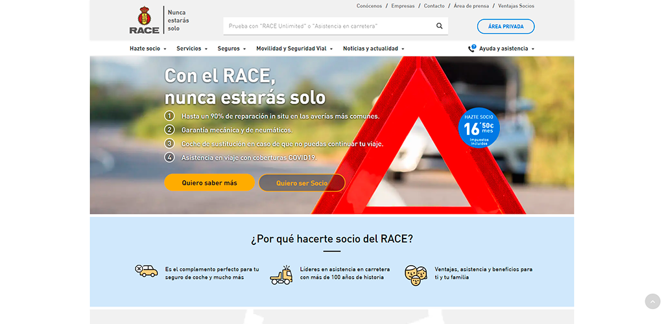
Task: Click the scroll-to-top arrow button
Action: pos(652,301)
